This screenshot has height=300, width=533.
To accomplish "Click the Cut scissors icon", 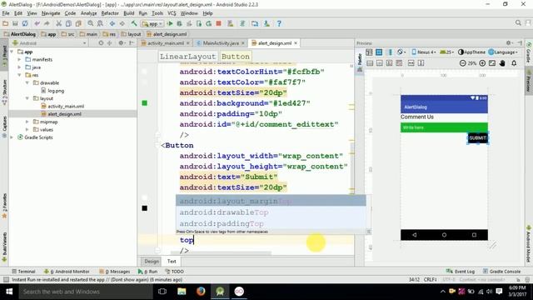I will click(x=59, y=23).
